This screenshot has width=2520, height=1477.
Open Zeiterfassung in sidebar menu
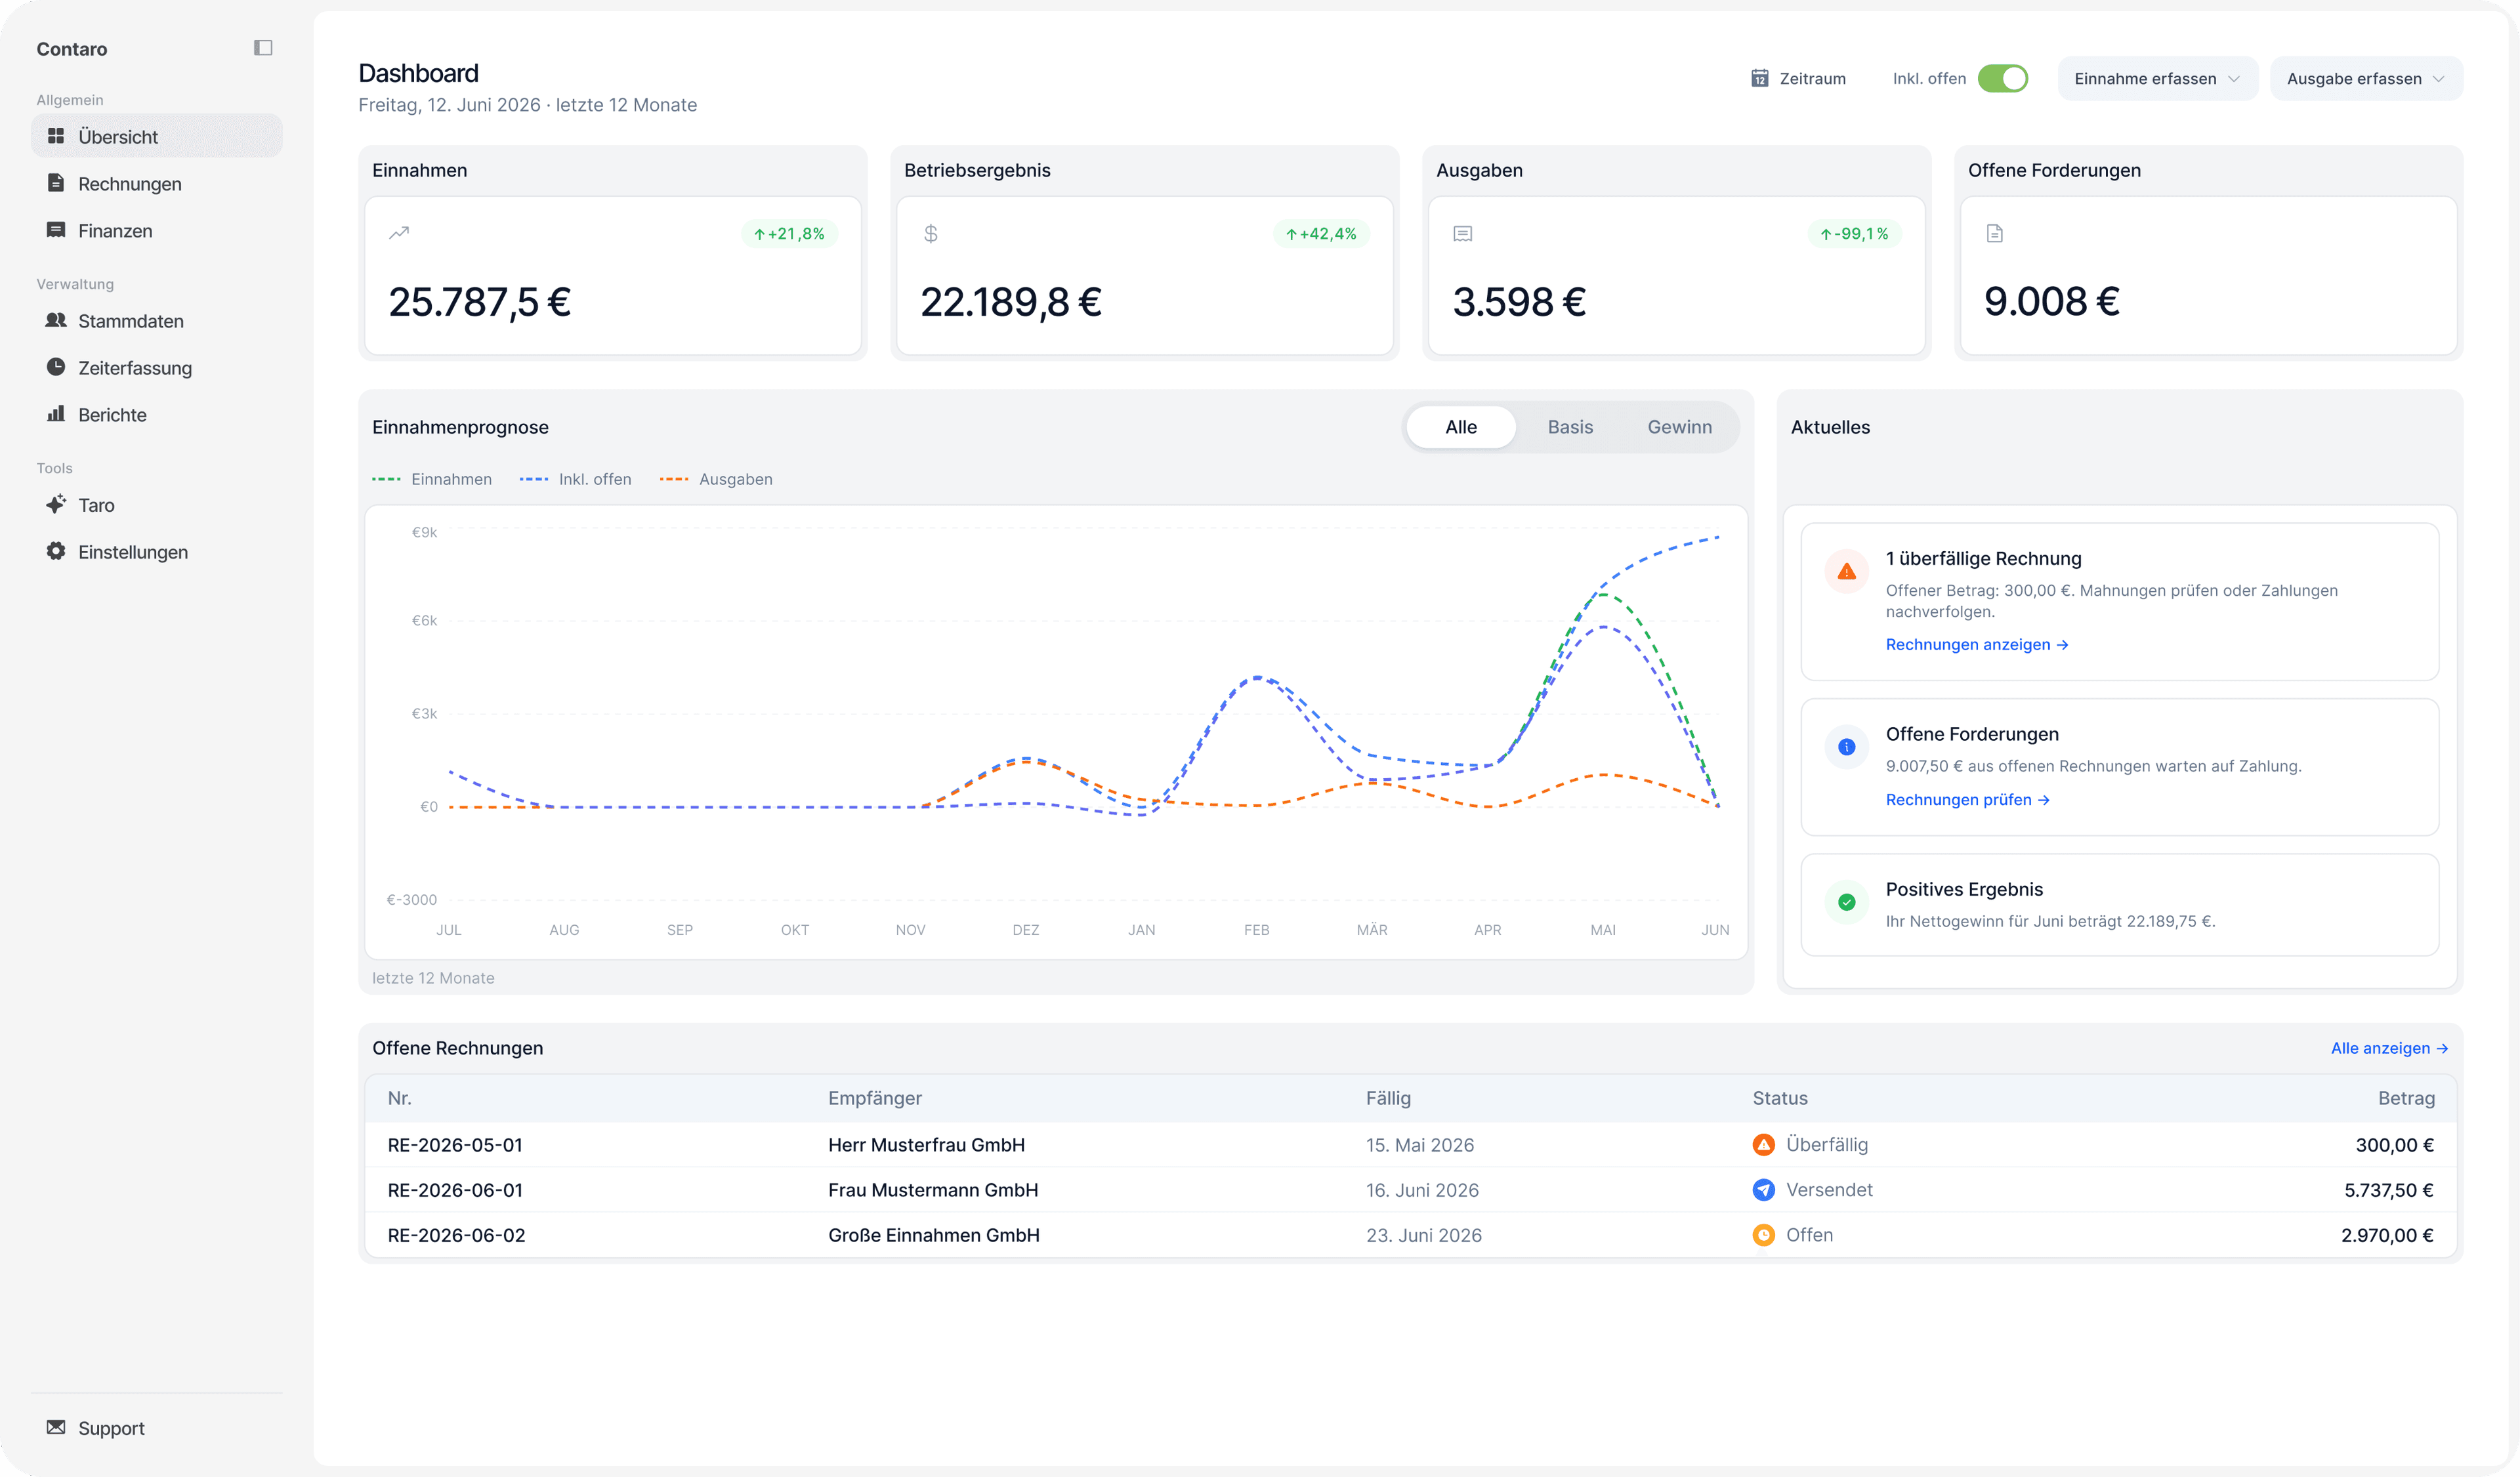157,367
